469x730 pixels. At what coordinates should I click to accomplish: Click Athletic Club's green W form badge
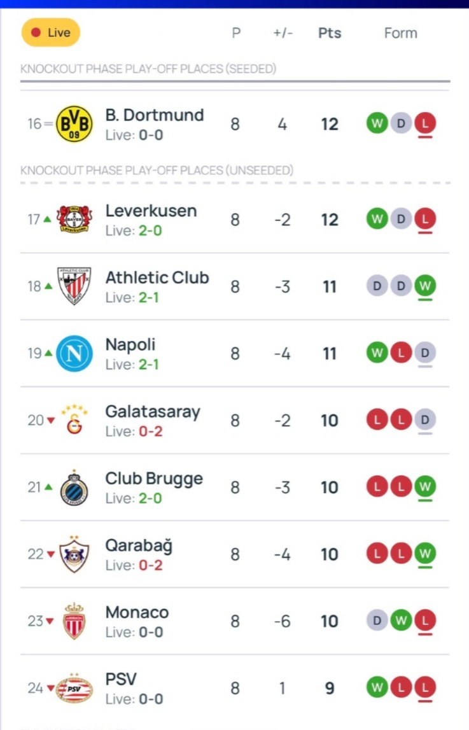[x=425, y=286]
